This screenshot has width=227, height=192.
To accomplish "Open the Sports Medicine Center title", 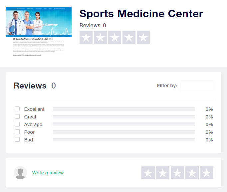I will [x=141, y=14].
